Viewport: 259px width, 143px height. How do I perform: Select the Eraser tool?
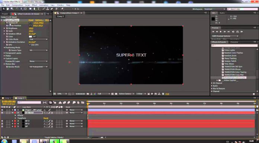(52, 9)
